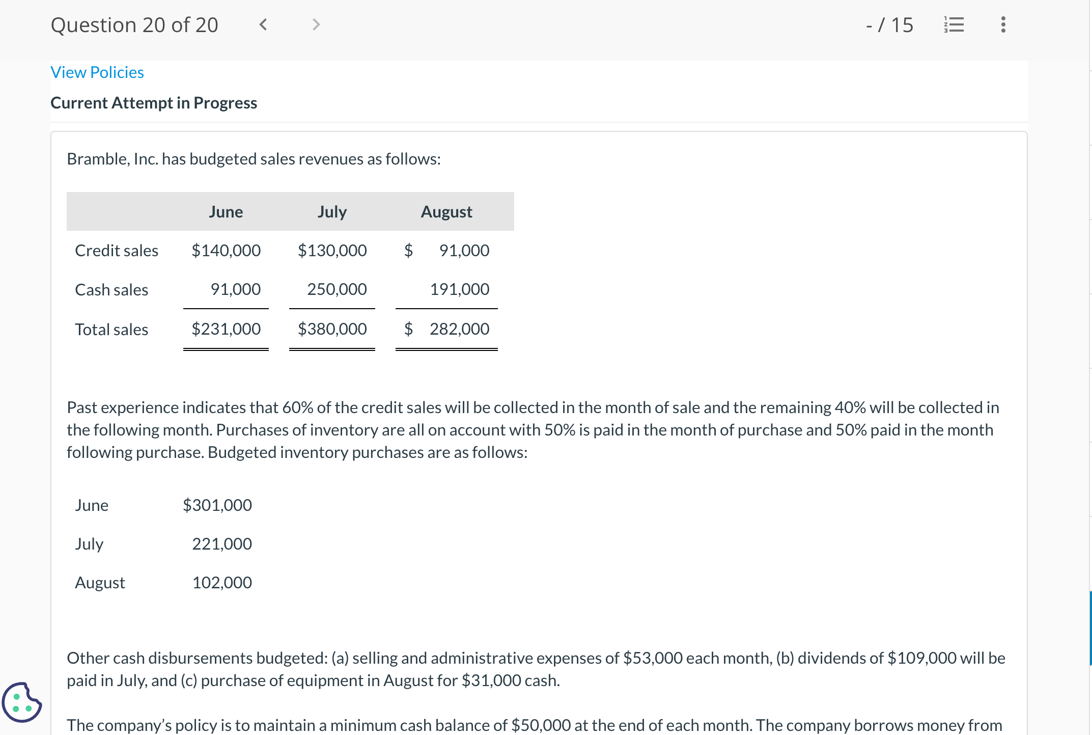
Task: Go to the next question arrow
Action: [x=316, y=24]
